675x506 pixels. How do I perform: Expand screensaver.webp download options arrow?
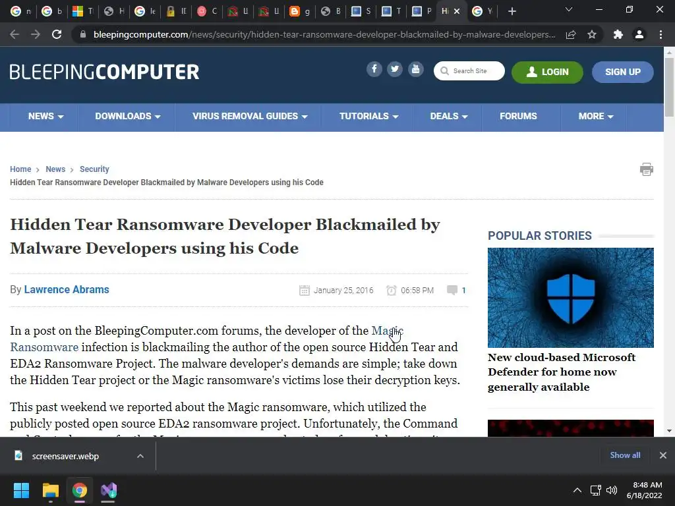(140, 456)
